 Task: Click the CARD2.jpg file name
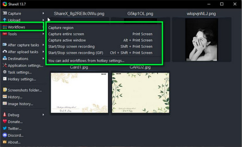[x=140, y=67]
